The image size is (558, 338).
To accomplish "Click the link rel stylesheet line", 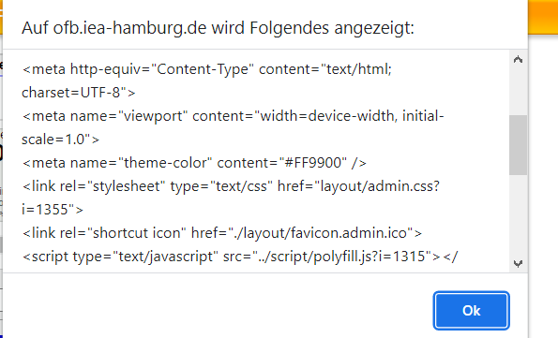I will [231, 186].
